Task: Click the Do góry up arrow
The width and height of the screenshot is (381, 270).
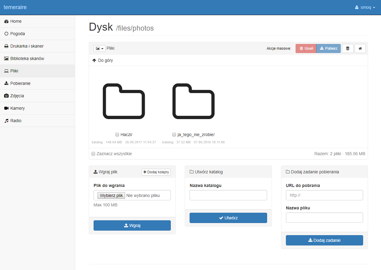Action: (94, 60)
